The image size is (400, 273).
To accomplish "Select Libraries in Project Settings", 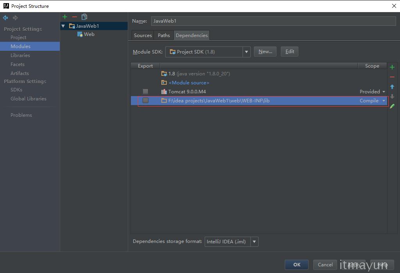I will point(20,55).
